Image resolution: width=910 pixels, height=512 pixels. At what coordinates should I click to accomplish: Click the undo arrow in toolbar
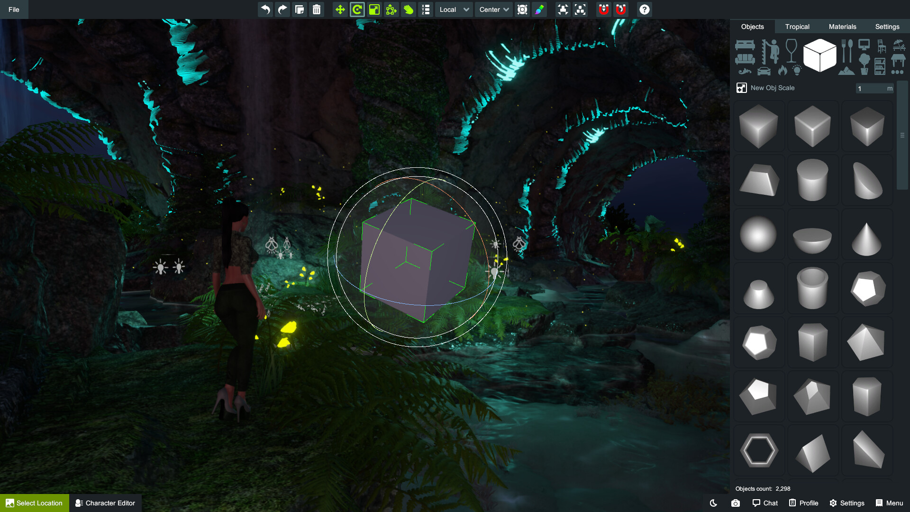[265, 9]
